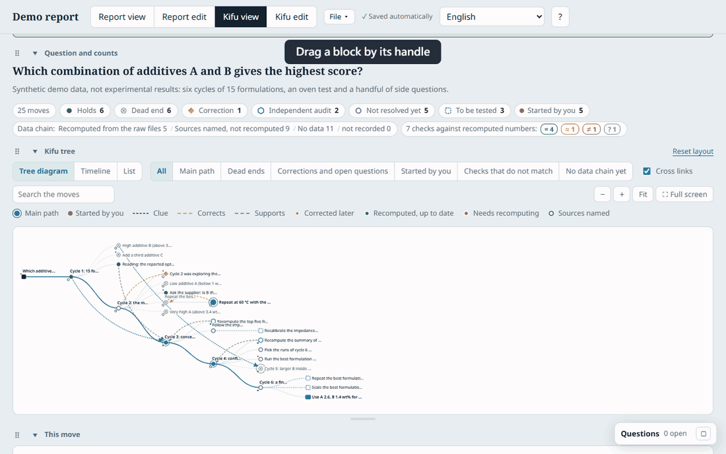The height and width of the screenshot is (454, 726).
Task: Select the 'Cycle 6: a fin...' node
Action: tap(260, 388)
